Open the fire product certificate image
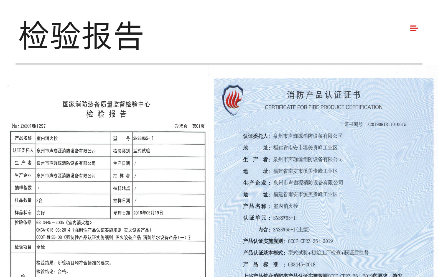This screenshot has width=438, height=277. [323, 177]
